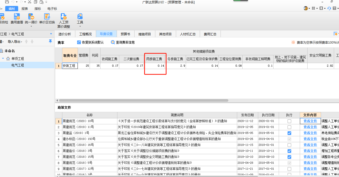
Task: Click 查询费率信息 query rate info
Action: [123, 42]
